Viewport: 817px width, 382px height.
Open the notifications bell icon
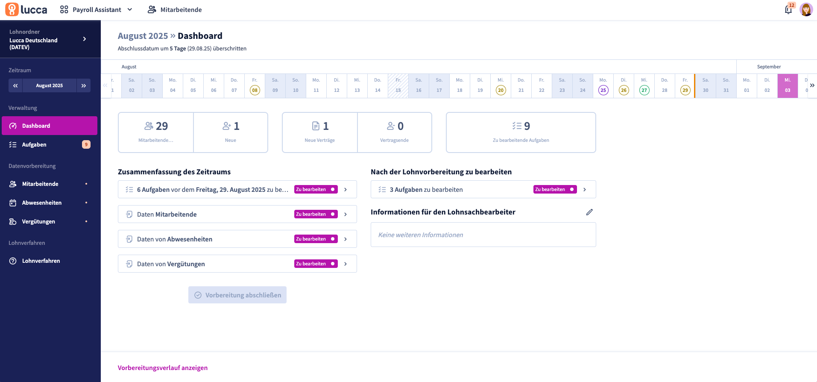coord(788,9)
